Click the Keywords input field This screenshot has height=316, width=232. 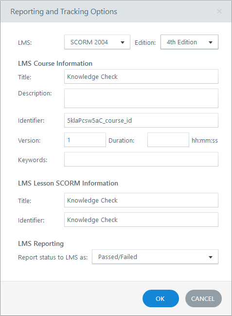tap(141, 159)
